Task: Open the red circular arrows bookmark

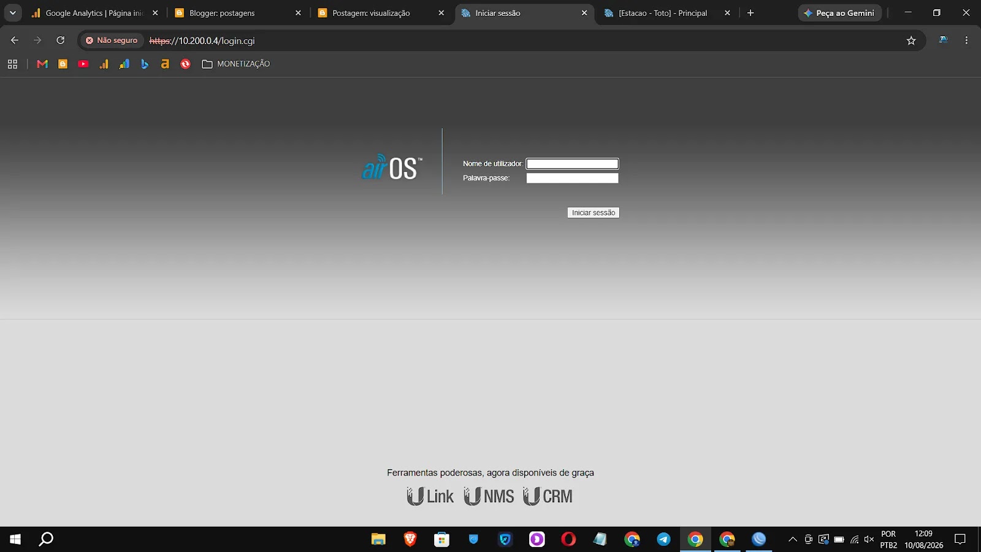Action: click(186, 64)
